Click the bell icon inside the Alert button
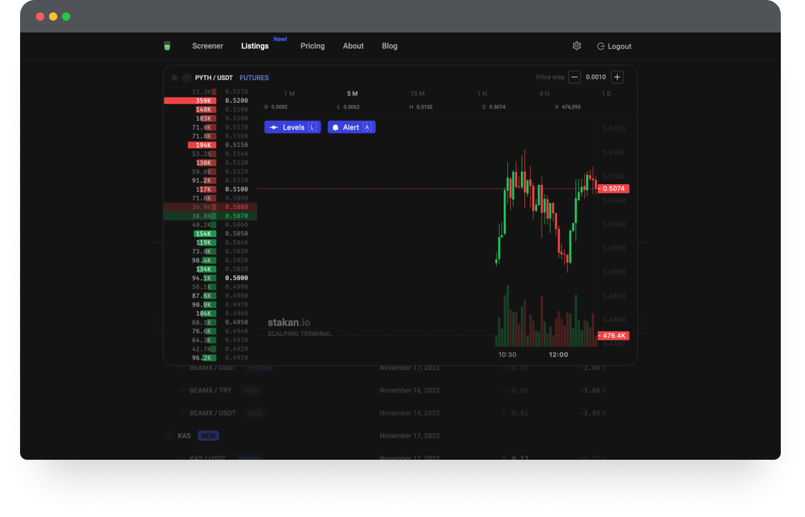This screenshot has height=517, width=805. tap(335, 127)
